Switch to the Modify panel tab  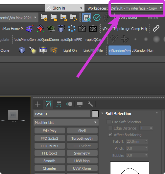(48, 104)
